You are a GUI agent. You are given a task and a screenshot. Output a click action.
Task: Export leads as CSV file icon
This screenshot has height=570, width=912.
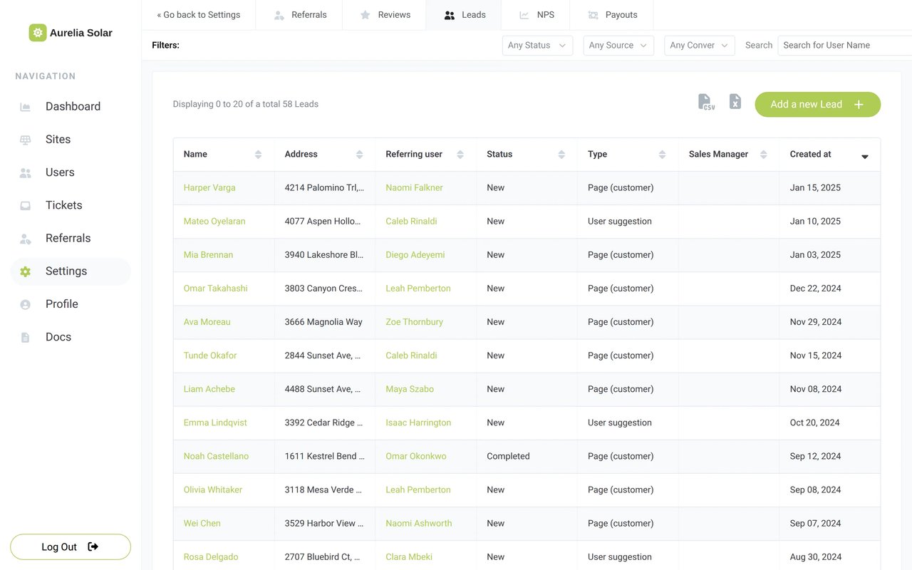[705, 103]
